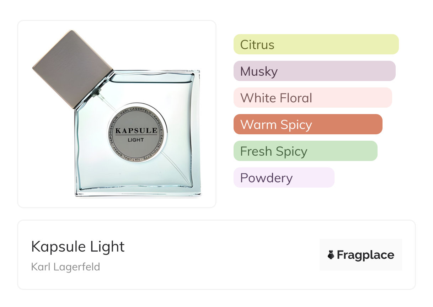Select the Powdery accord bar

tap(284, 178)
